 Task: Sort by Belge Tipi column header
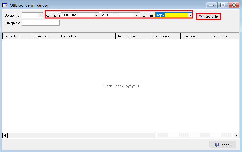[17, 36]
